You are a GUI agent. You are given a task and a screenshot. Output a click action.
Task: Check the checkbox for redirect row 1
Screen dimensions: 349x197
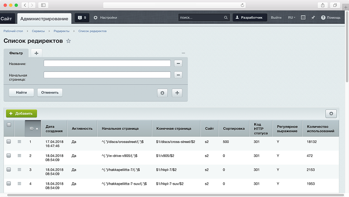(9, 141)
